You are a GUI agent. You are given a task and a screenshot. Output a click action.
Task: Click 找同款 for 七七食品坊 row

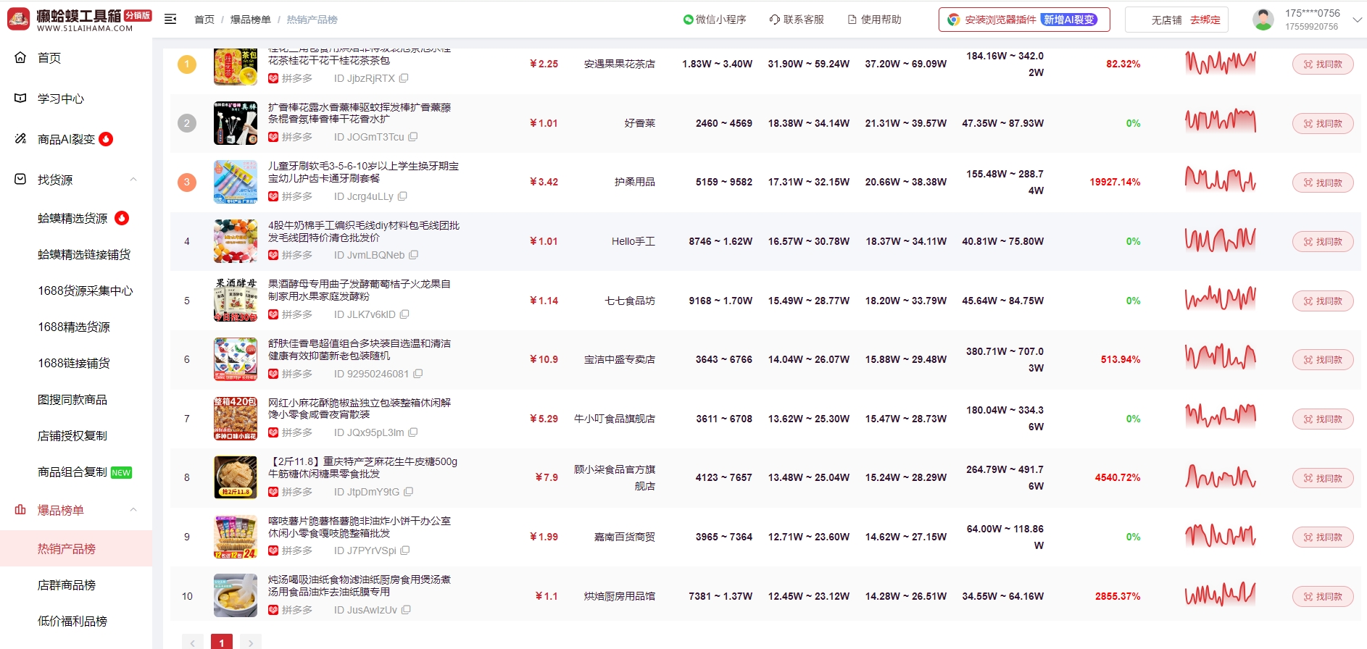[1323, 301]
